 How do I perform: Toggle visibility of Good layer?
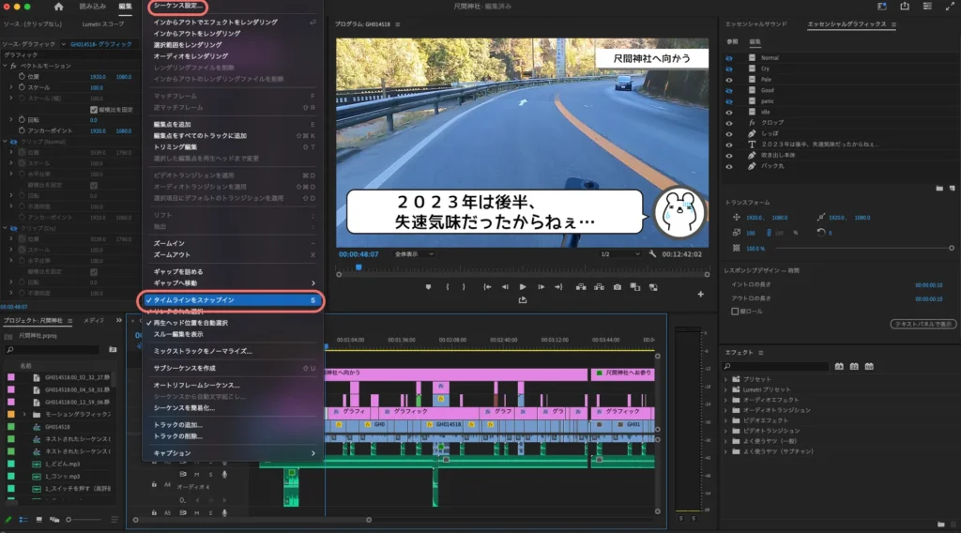pos(728,90)
